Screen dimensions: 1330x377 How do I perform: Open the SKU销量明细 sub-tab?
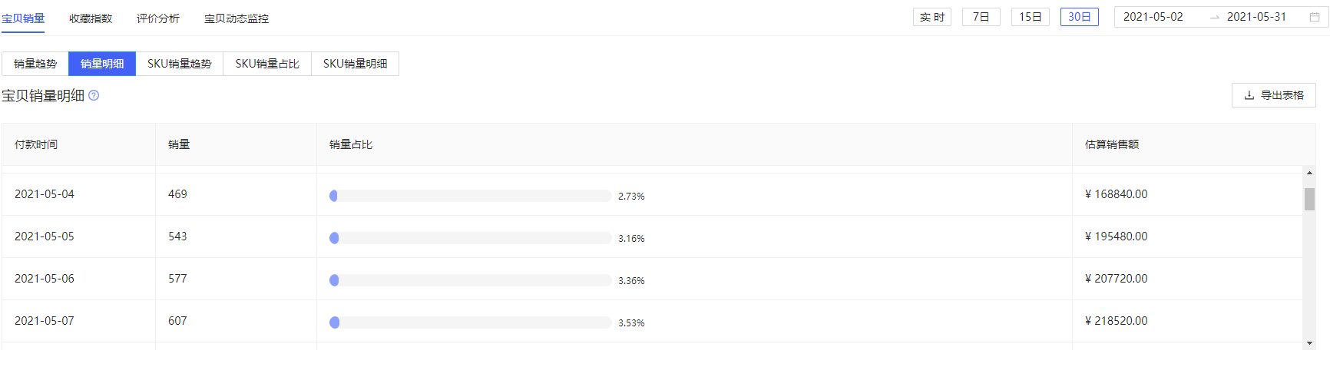pos(355,64)
